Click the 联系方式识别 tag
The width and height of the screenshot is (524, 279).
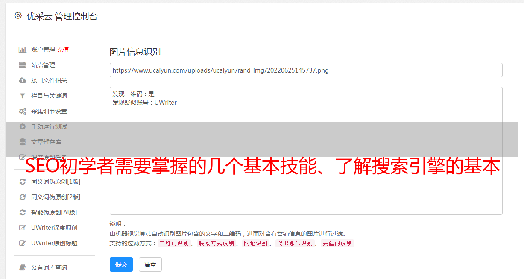tap(216, 243)
